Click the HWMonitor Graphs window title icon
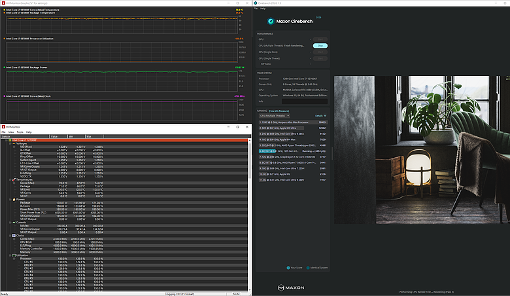 tap(3, 3)
